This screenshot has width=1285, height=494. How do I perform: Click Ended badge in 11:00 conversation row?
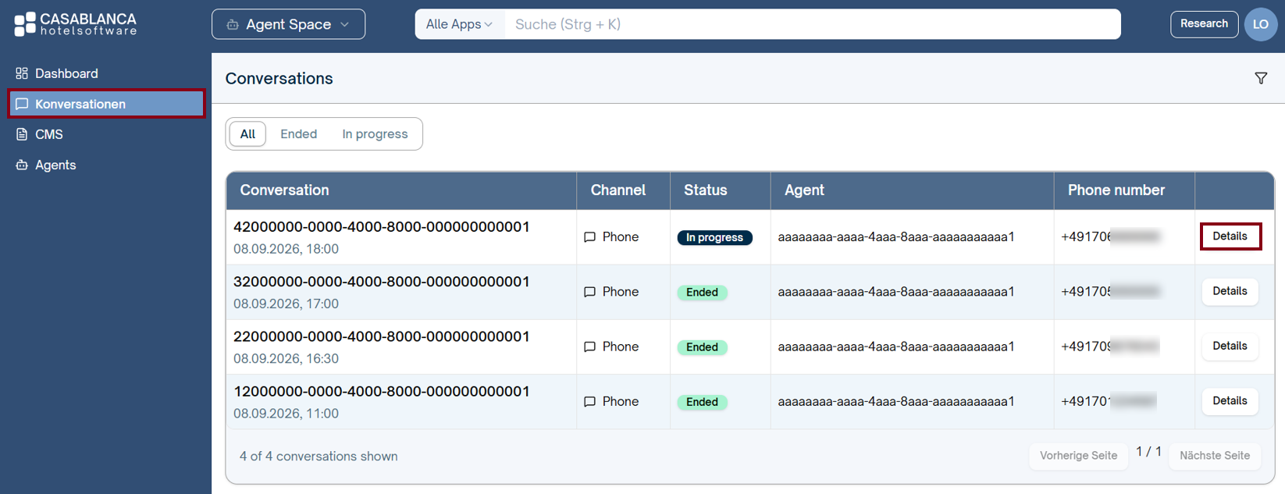tap(702, 402)
